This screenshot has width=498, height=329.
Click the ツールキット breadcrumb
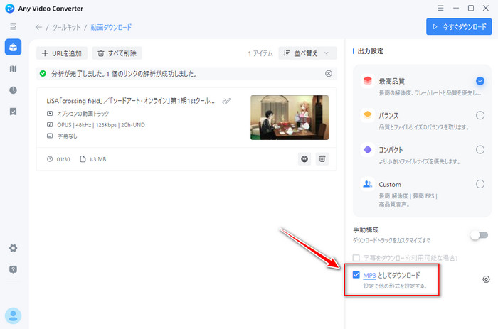[66, 27]
